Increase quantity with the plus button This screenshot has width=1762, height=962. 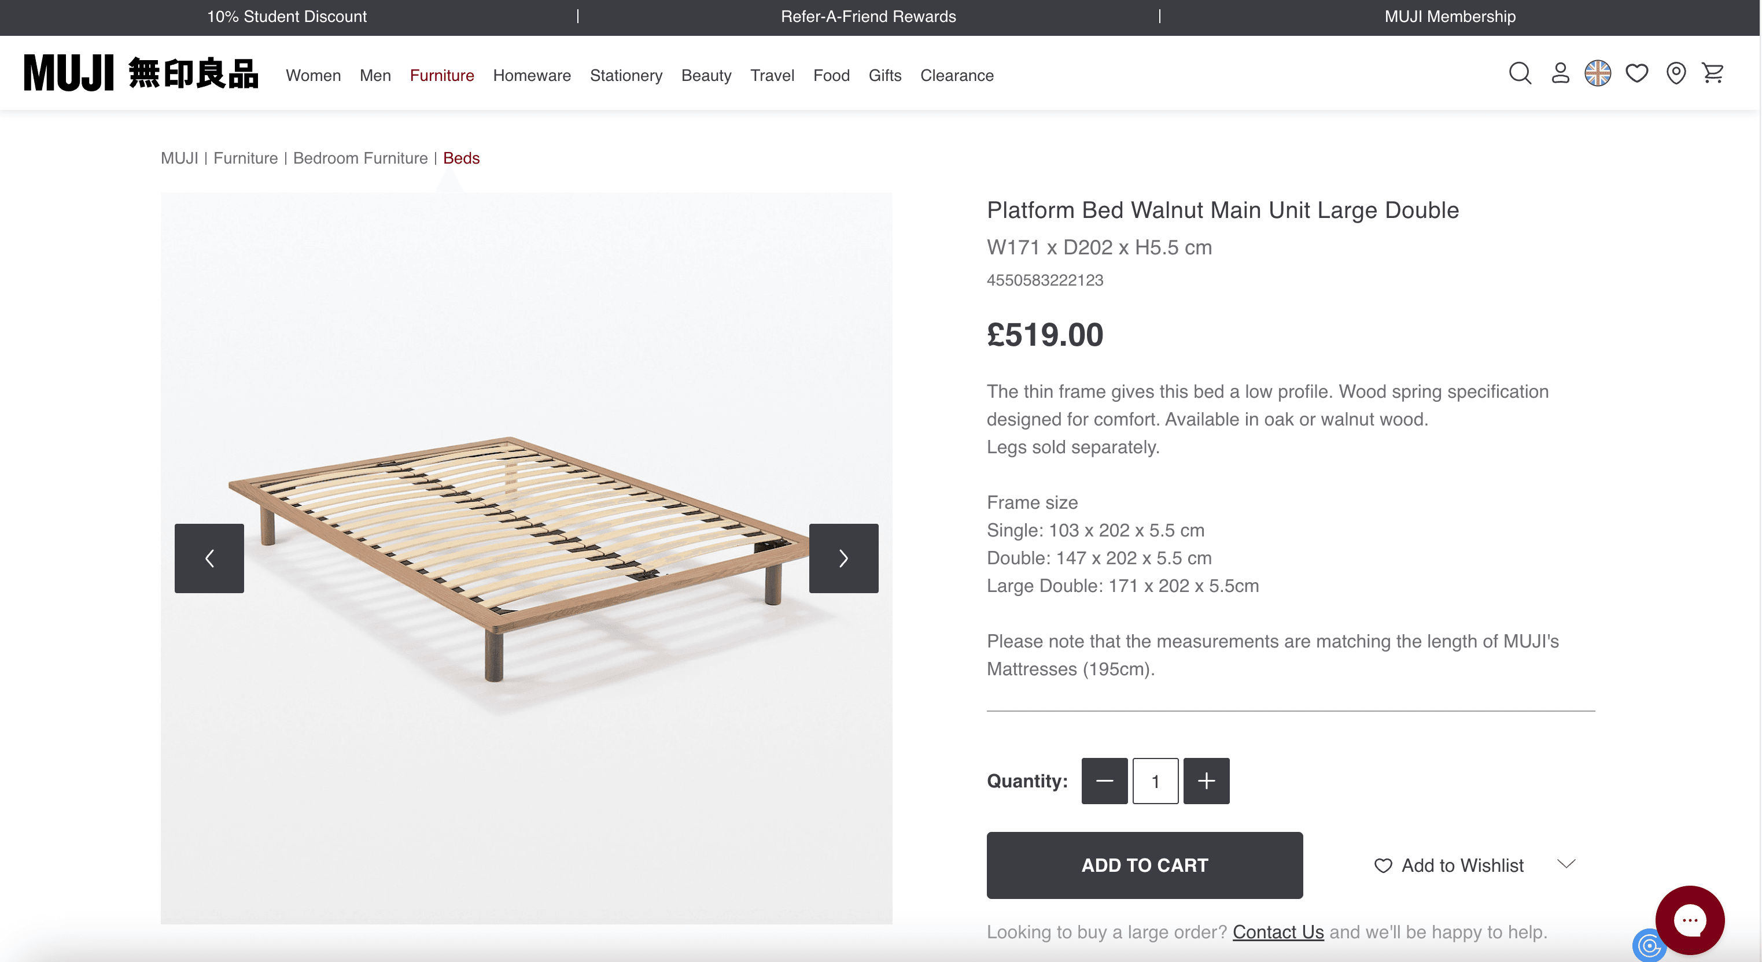(x=1206, y=781)
